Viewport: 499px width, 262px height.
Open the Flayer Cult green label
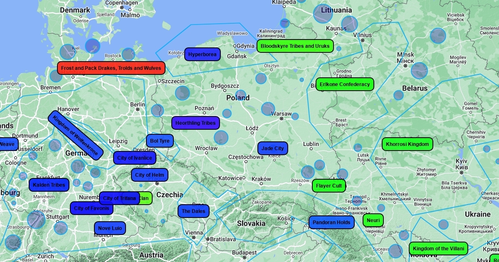pyautogui.click(x=329, y=186)
